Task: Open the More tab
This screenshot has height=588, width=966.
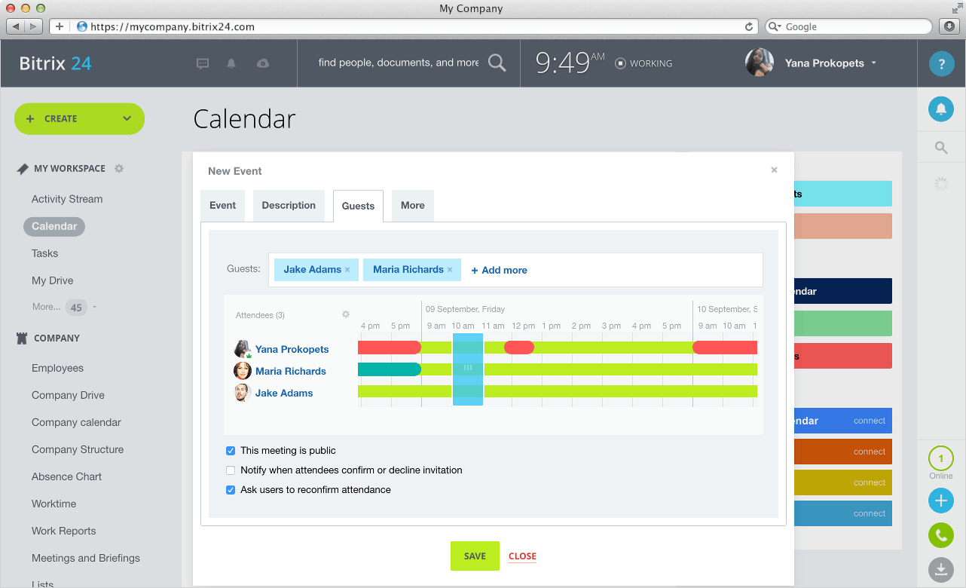Action: click(413, 206)
